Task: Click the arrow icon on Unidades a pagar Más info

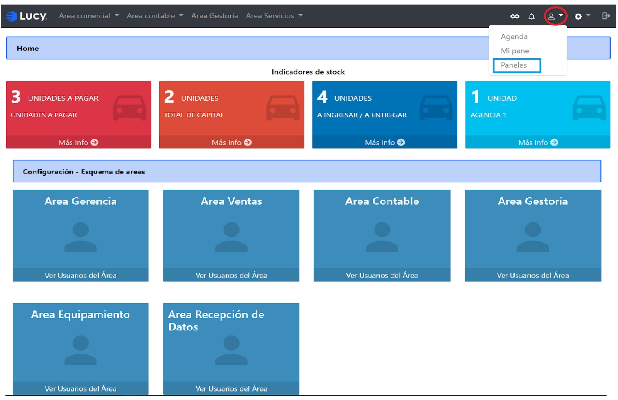Action: (x=94, y=142)
